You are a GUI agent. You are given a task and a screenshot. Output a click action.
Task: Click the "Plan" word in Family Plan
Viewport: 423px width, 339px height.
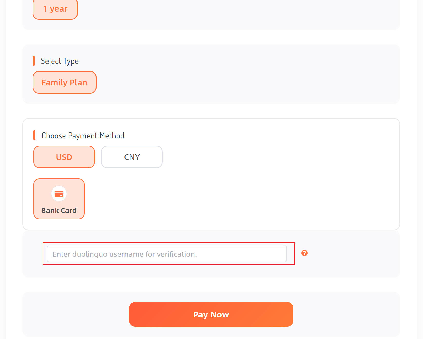[x=78, y=83]
